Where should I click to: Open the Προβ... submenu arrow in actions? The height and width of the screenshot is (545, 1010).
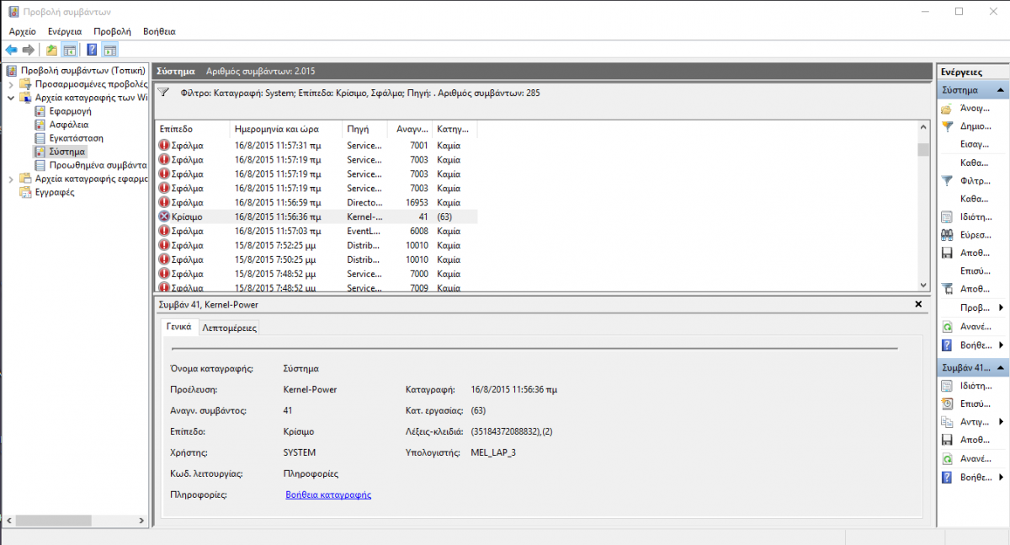(x=1001, y=307)
